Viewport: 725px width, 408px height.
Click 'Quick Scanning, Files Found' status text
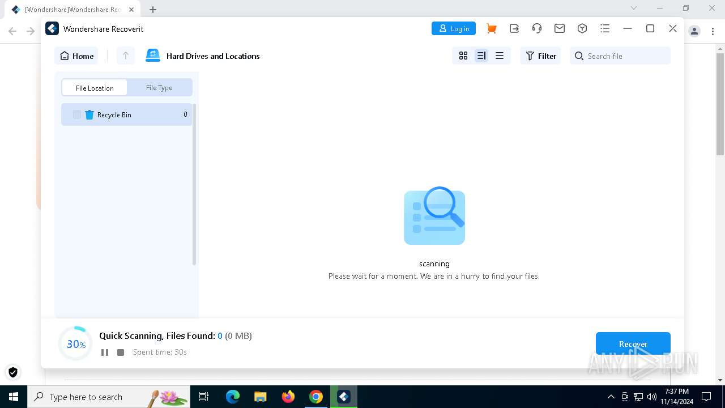tap(157, 336)
